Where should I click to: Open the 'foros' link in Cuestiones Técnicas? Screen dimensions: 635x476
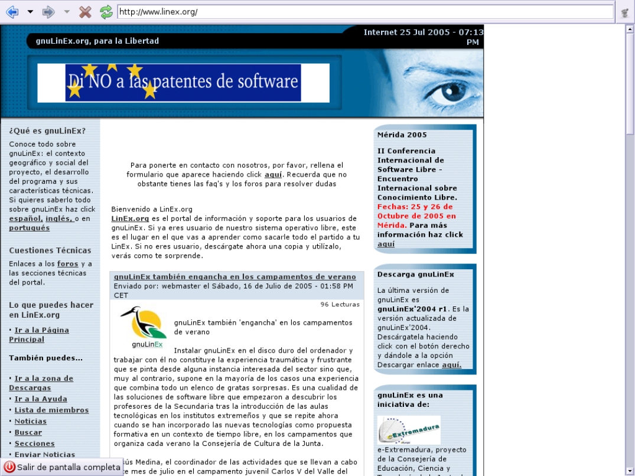67,264
